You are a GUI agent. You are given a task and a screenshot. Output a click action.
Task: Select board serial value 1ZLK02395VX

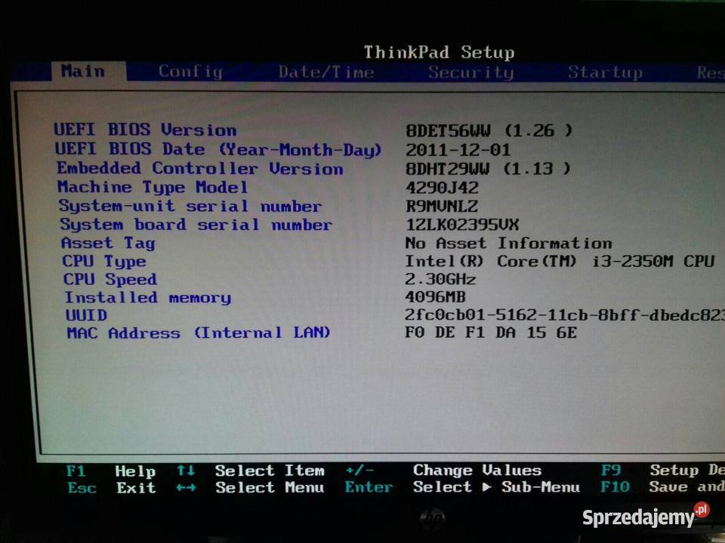(462, 225)
